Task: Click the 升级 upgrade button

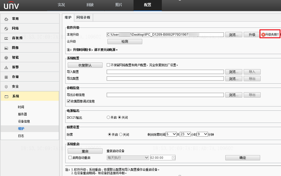Action: 252,35
